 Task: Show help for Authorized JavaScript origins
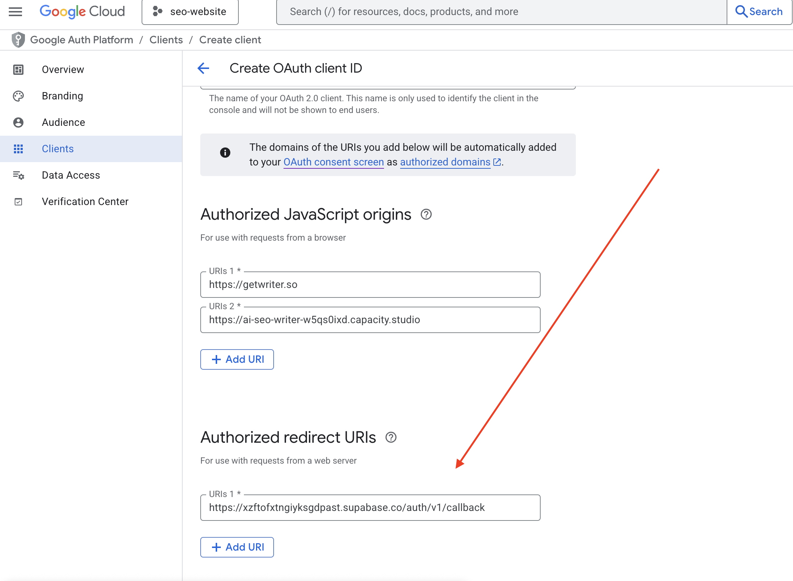(x=426, y=214)
